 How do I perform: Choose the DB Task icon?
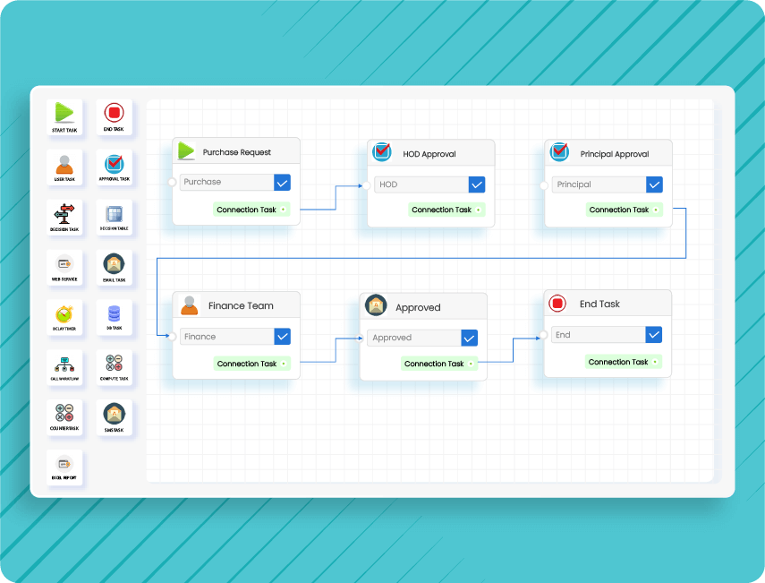coord(114,315)
